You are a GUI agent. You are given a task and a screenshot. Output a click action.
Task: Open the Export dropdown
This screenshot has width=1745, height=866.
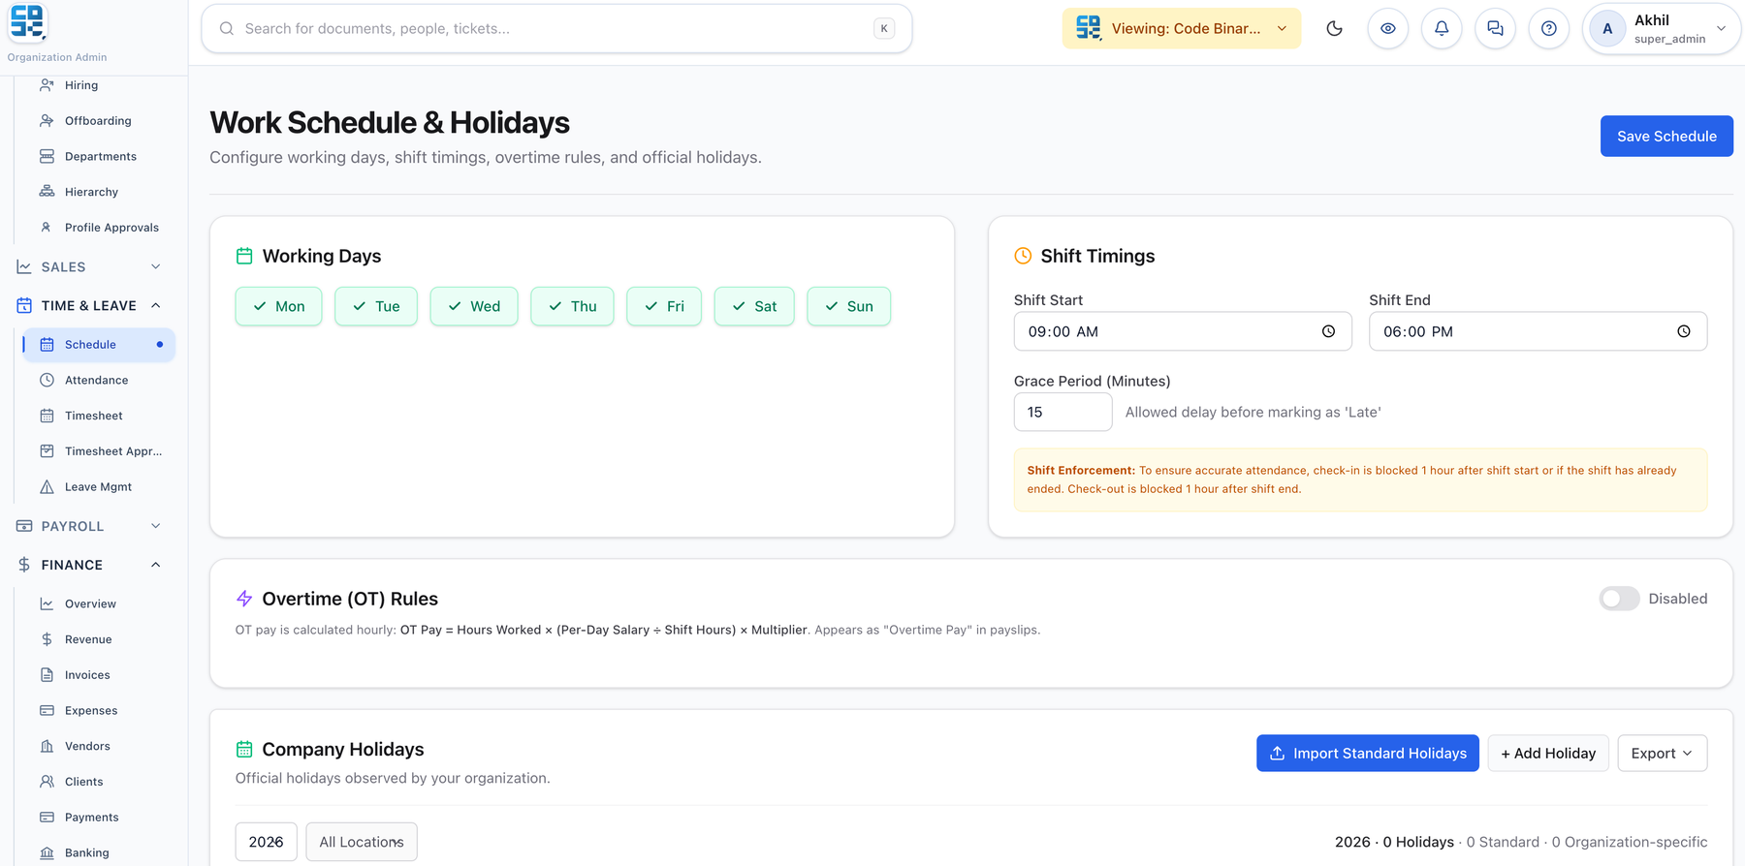point(1662,754)
